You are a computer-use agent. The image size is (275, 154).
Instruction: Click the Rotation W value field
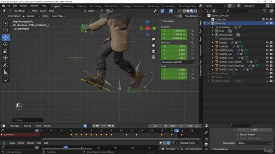pyautogui.click(x=174, y=47)
